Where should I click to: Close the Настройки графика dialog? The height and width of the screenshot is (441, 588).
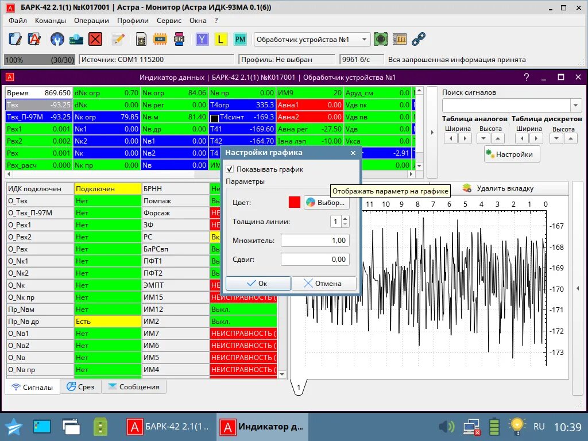pyautogui.click(x=353, y=153)
